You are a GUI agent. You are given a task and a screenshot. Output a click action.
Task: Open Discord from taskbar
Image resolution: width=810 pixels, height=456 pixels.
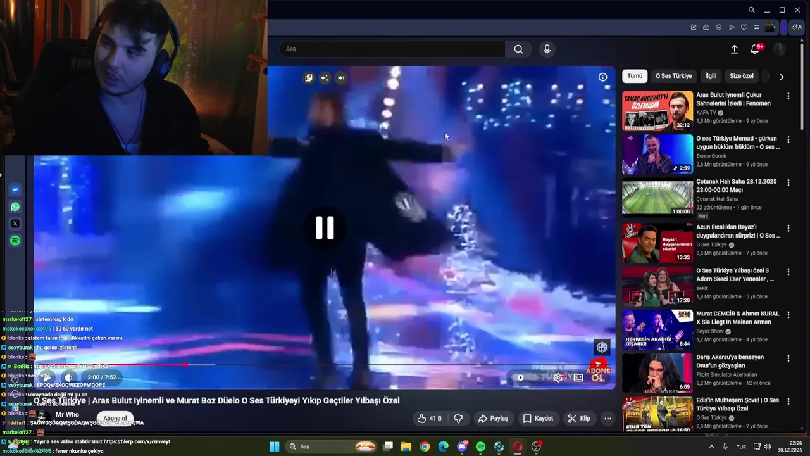pos(462,446)
